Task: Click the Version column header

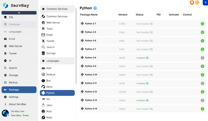Action: pos(123,15)
